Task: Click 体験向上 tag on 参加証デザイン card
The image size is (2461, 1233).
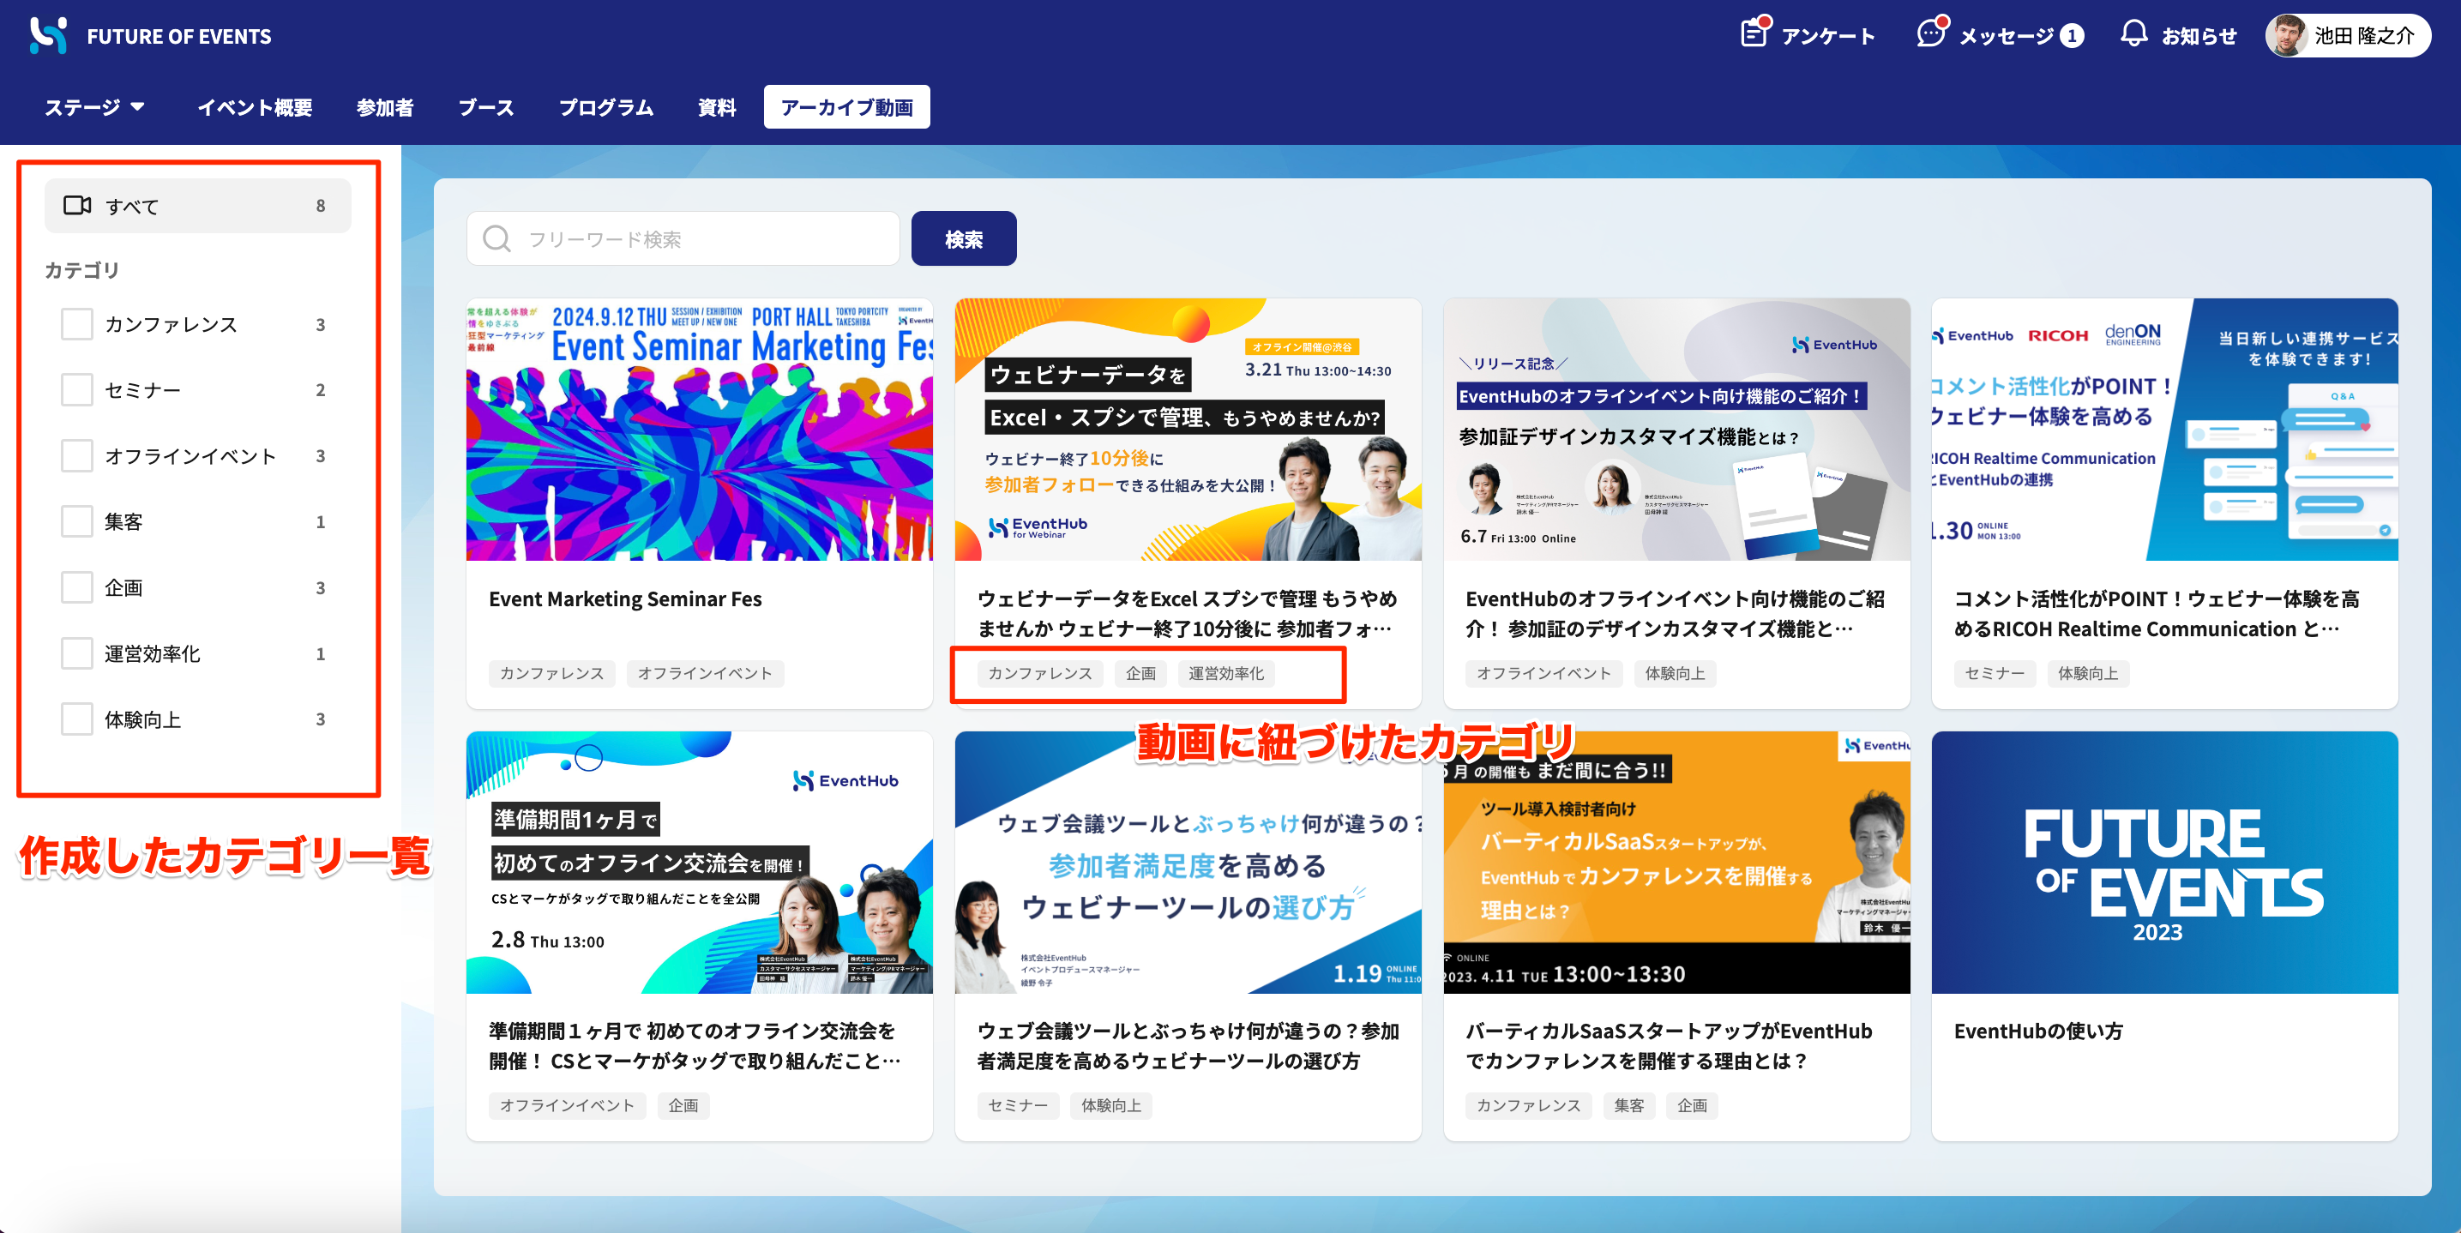Action: [x=1675, y=673]
